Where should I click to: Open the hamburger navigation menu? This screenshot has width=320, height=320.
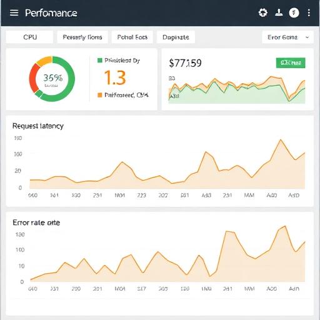[14, 13]
